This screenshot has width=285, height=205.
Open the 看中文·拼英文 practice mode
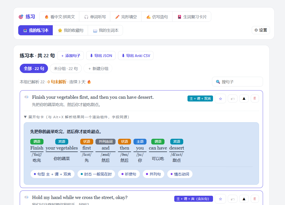(x=59, y=17)
